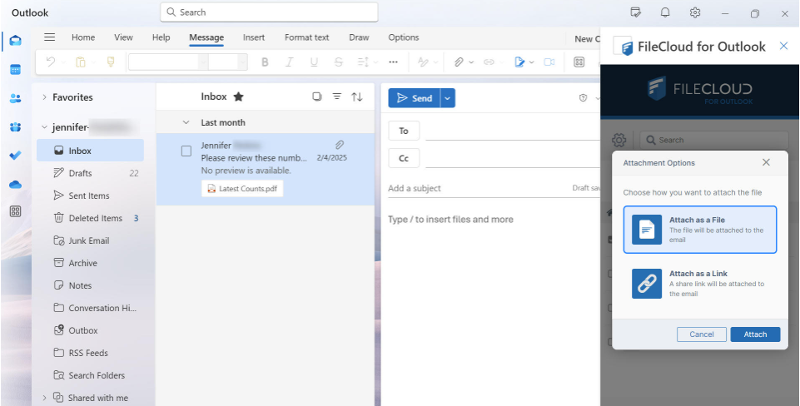The image size is (800, 406).
Task: Click the inbox filter icon
Action: [337, 97]
